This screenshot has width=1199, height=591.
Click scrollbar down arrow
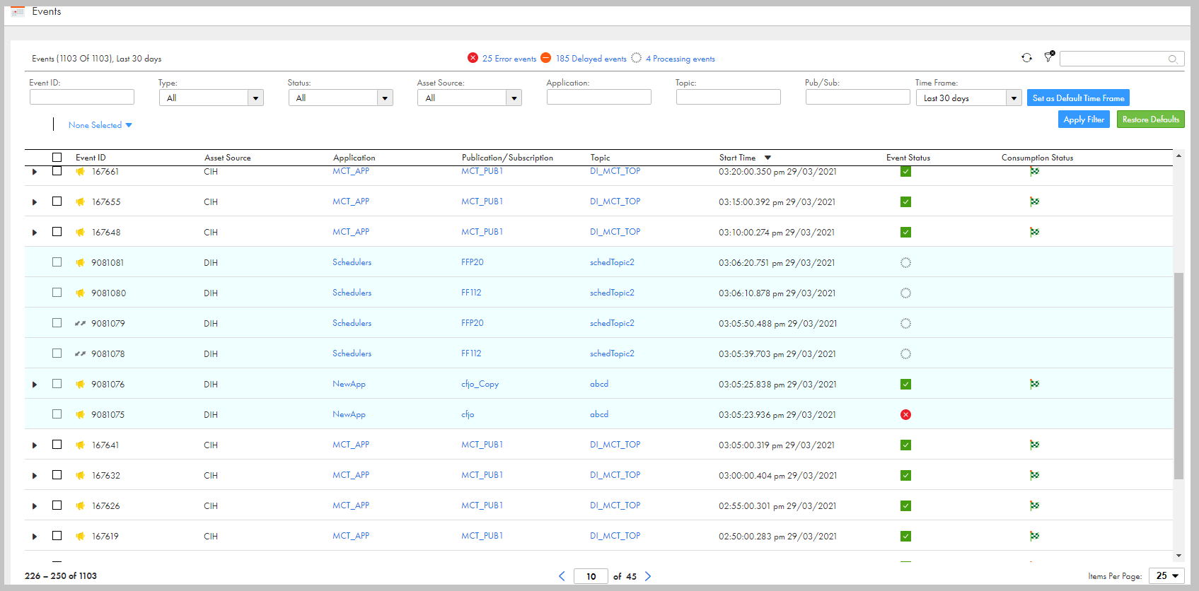point(1178,556)
